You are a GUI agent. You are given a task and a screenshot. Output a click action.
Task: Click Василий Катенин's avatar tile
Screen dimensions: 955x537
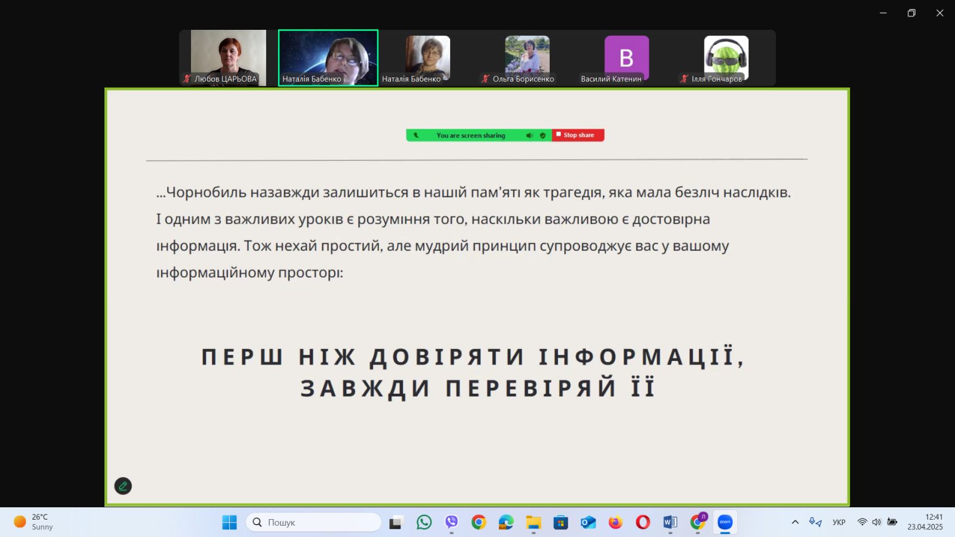[626, 57]
